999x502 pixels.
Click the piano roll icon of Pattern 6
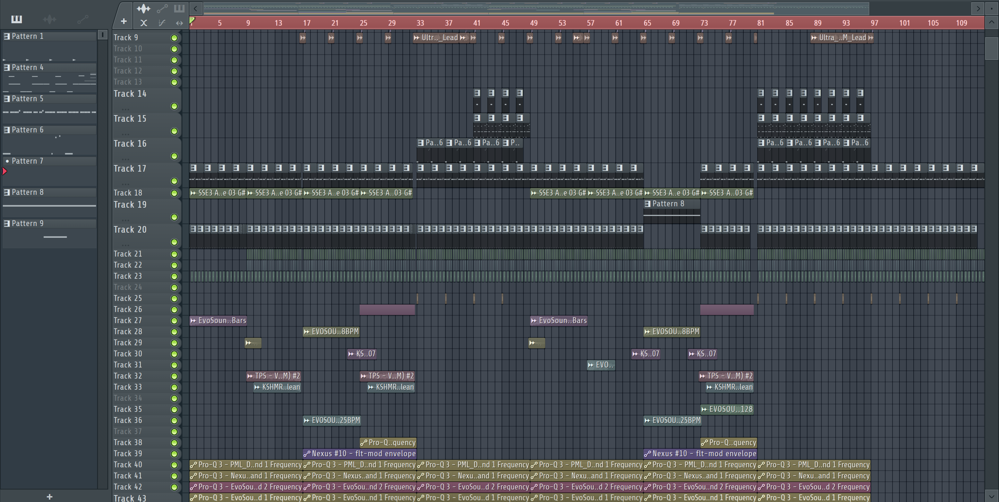point(7,130)
